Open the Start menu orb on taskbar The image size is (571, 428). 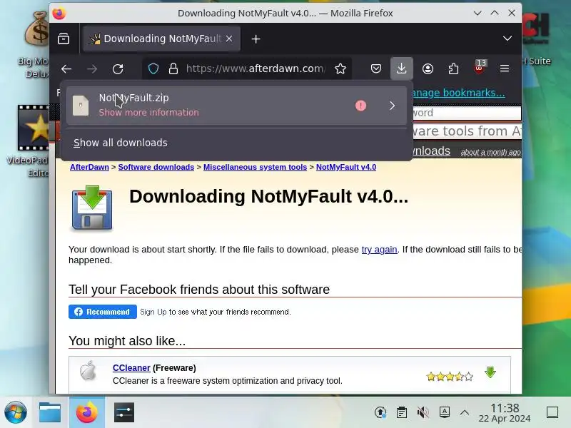[x=16, y=412]
